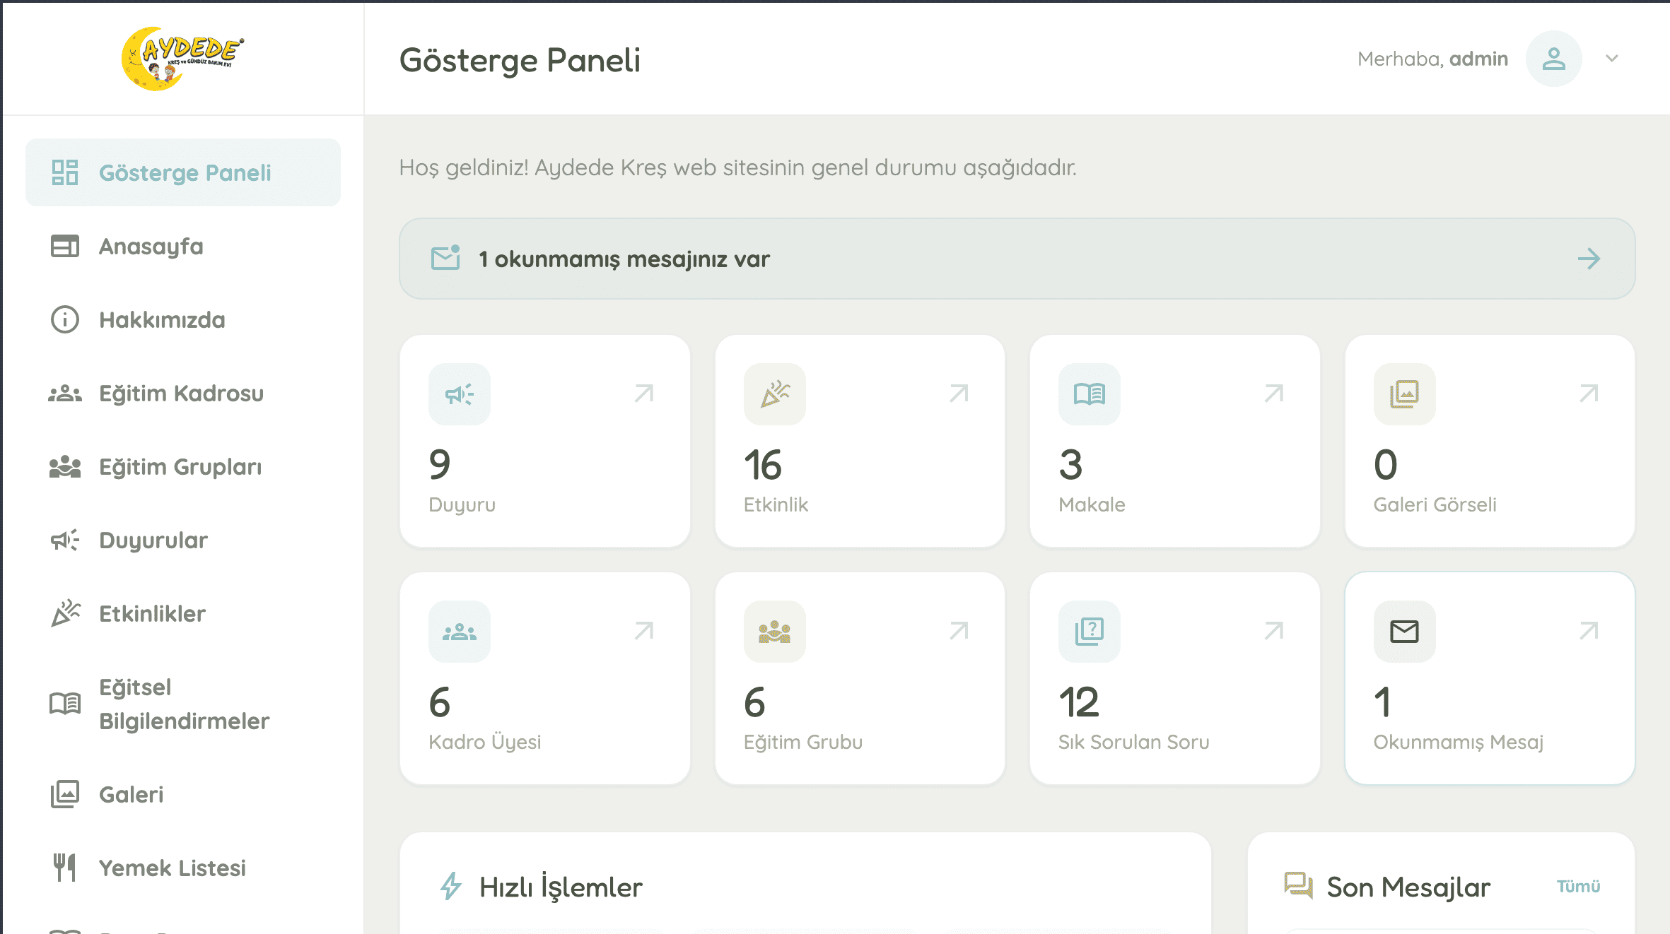Open Etkinlikler menu item
Screen dimensions: 1670x934
click(183, 613)
